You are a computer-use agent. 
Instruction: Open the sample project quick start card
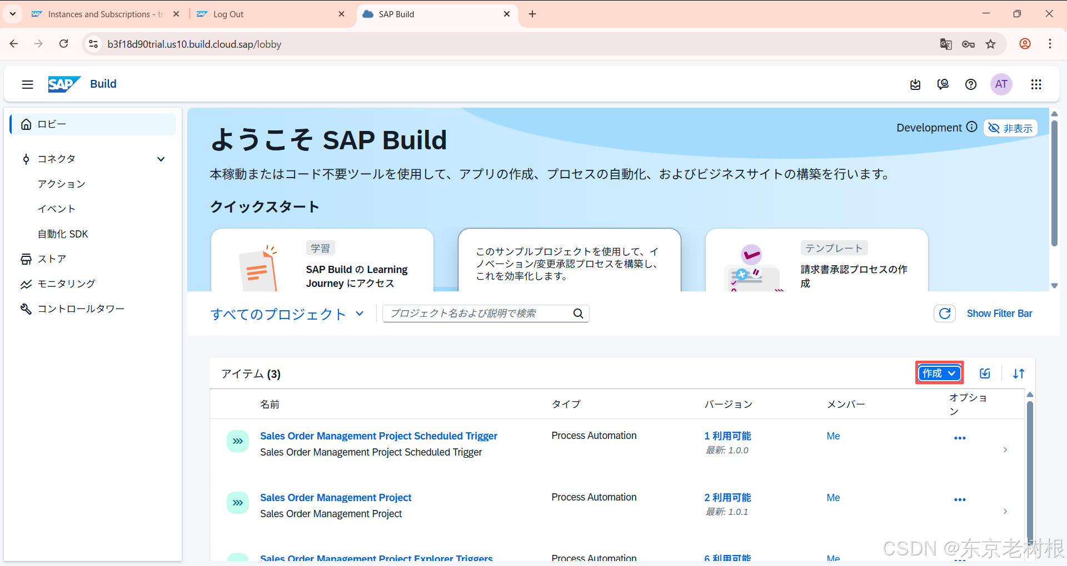pos(570,260)
